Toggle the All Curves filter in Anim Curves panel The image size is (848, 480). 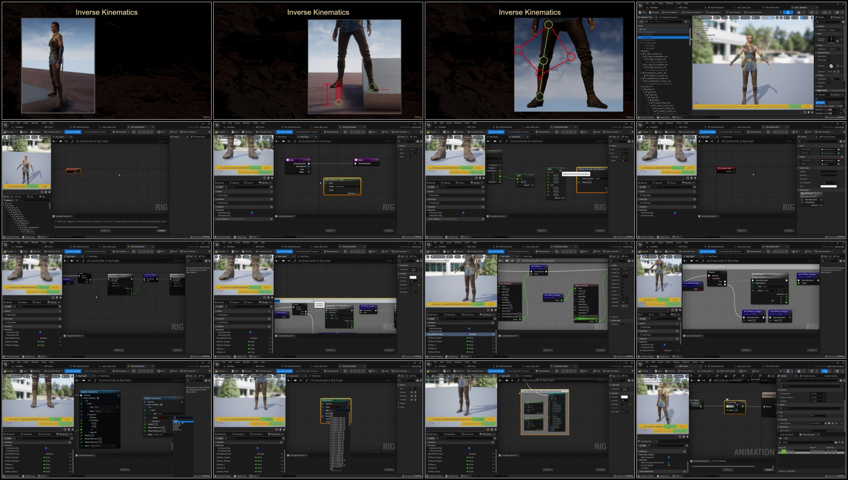(820, 103)
